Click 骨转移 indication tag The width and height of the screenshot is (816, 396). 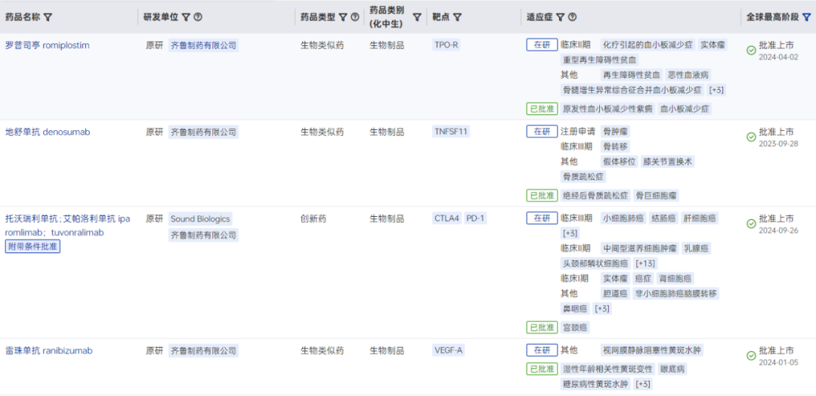(614, 147)
